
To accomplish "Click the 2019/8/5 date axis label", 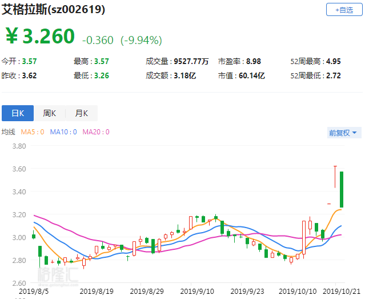I will coord(34,292).
